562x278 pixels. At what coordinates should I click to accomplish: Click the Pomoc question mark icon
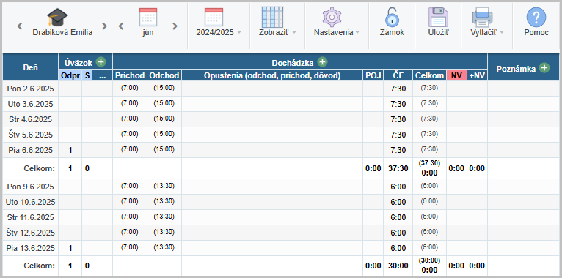536,17
